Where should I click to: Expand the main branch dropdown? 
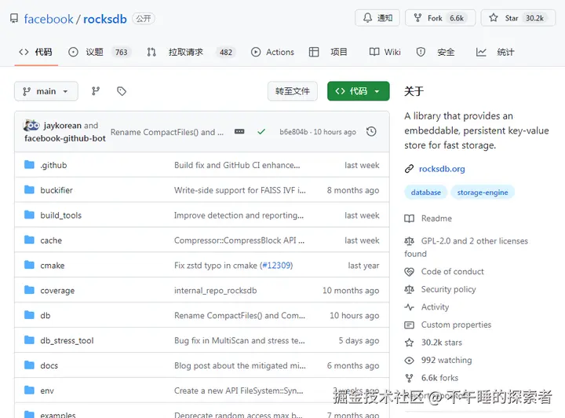(46, 91)
